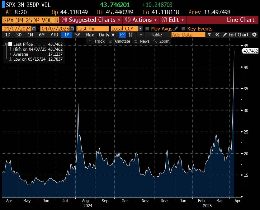
Task: Activate the Track crosshair tool
Action: [97, 41]
